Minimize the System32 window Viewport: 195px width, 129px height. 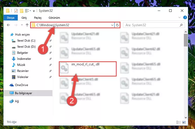click(x=159, y=11)
